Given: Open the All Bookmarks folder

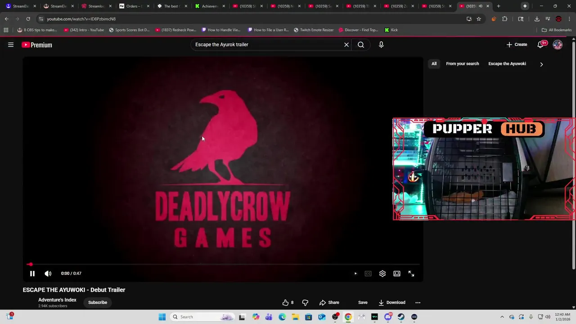Looking at the screenshot, I should (x=557, y=30).
